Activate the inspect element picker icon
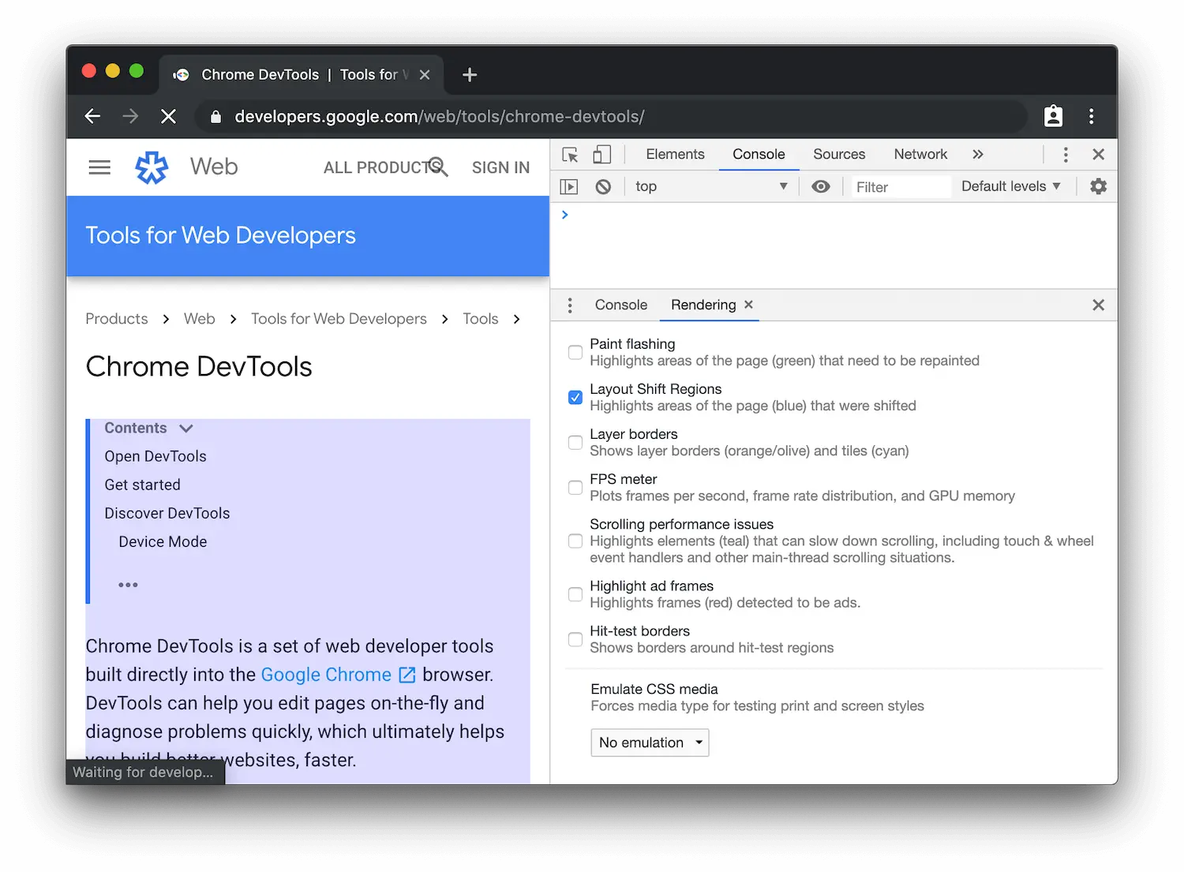The height and width of the screenshot is (872, 1184). [x=570, y=155]
